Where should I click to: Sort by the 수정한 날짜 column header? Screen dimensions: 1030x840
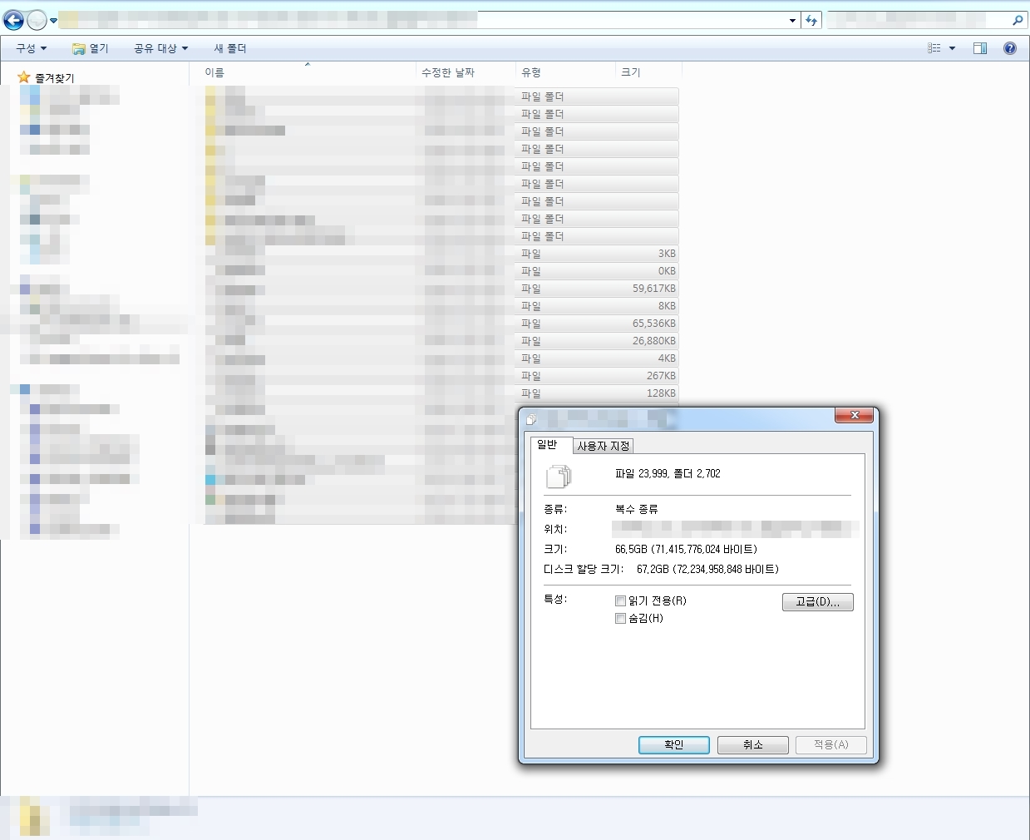click(466, 72)
